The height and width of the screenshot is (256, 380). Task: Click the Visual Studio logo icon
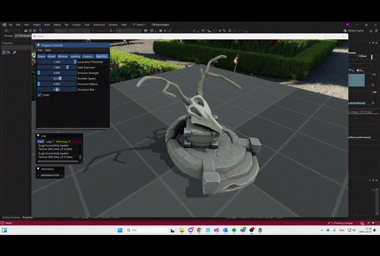point(4,25)
